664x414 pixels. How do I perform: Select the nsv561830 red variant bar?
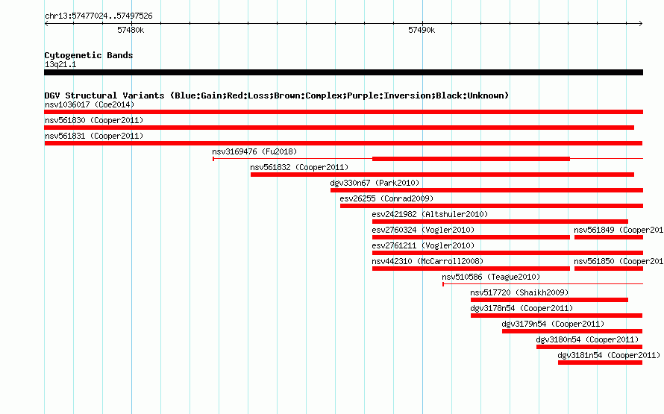[339, 128]
